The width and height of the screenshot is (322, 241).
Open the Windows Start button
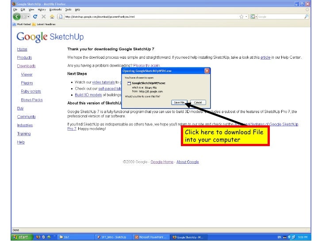tap(22, 237)
